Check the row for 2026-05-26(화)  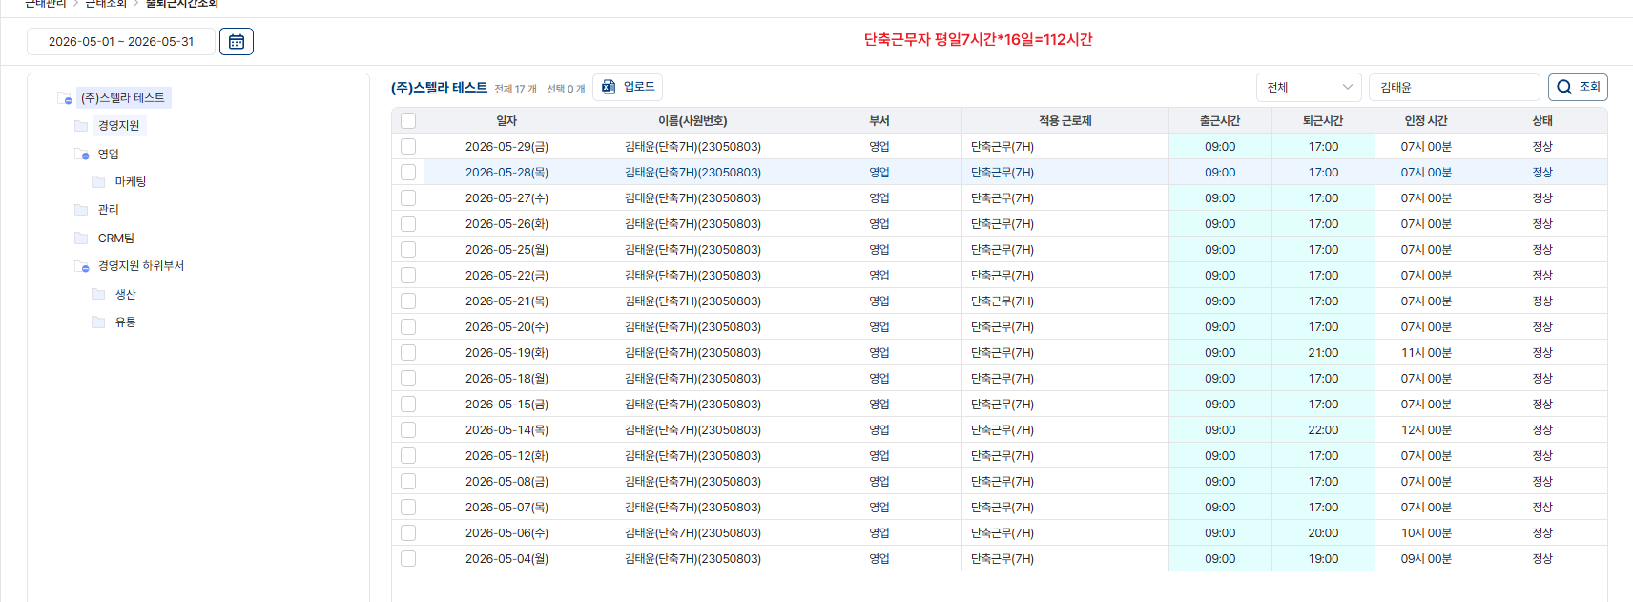pyautogui.click(x=408, y=223)
